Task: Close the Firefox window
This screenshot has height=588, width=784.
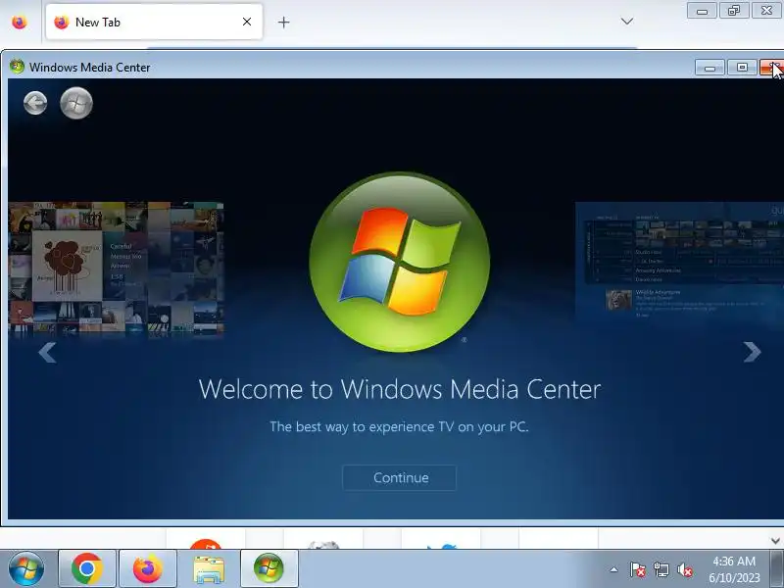Action: (767, 11)
